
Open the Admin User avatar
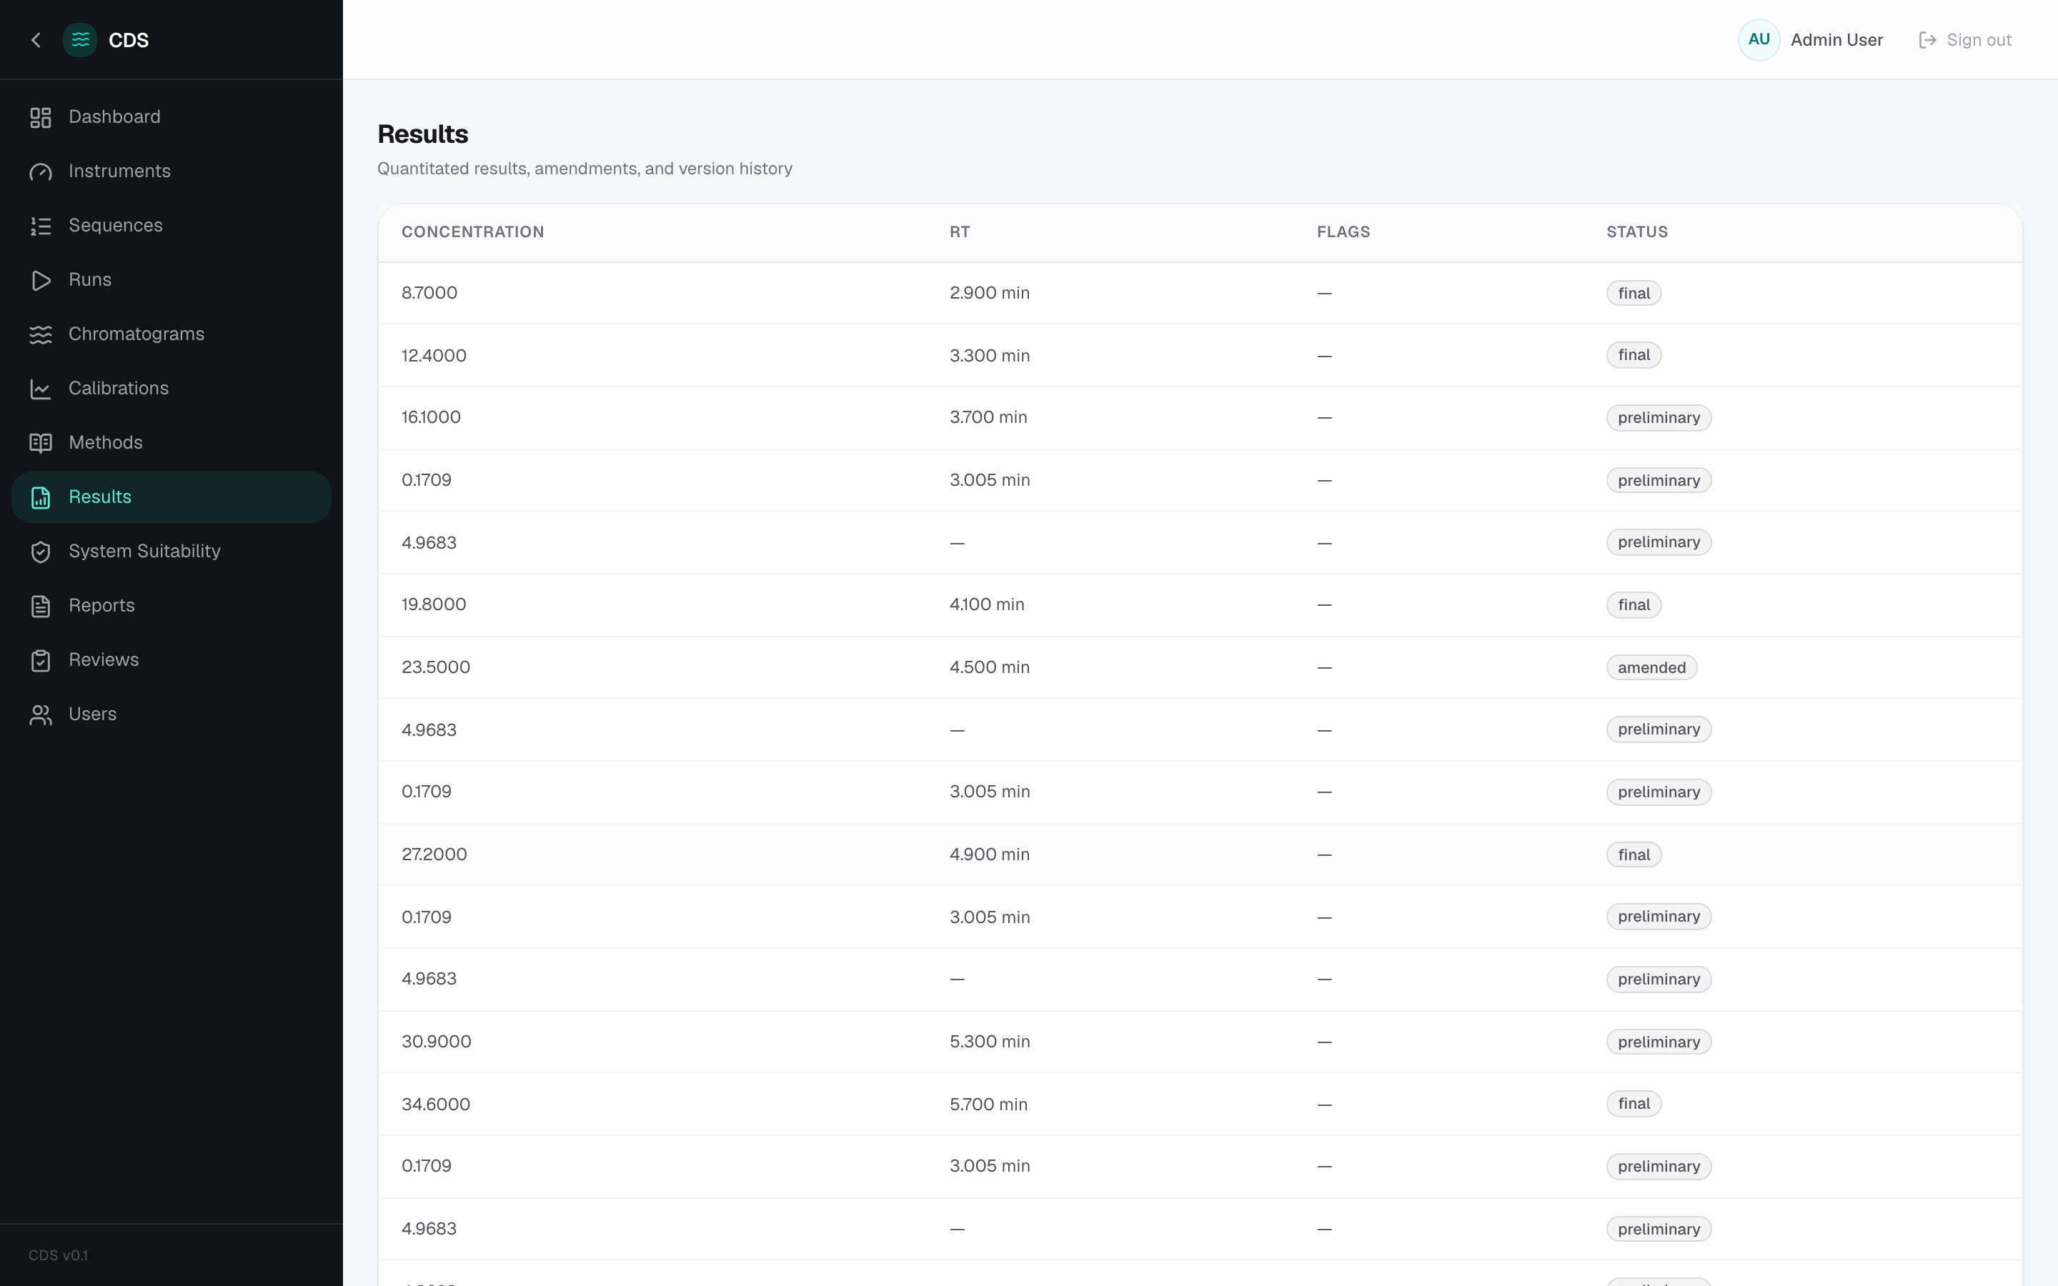[x=1759, y=40]
